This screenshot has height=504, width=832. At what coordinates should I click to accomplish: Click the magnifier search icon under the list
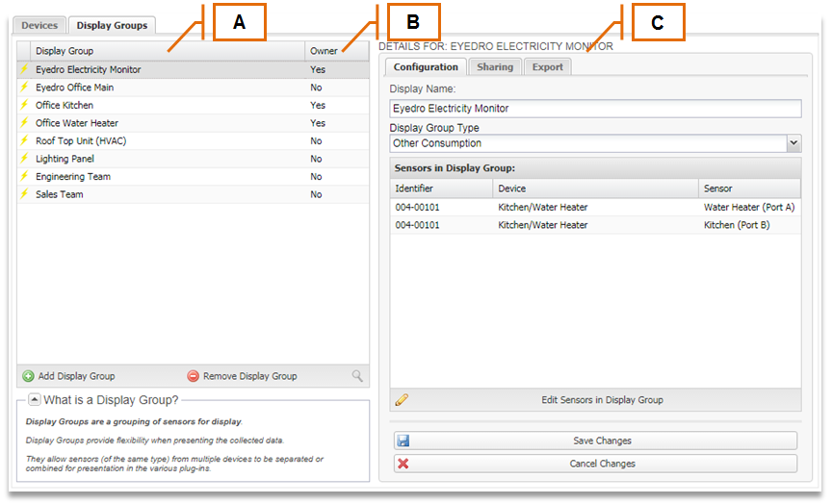click(x=357, y=376)
